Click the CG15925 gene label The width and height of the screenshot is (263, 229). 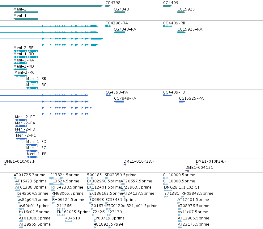[186, 9]
